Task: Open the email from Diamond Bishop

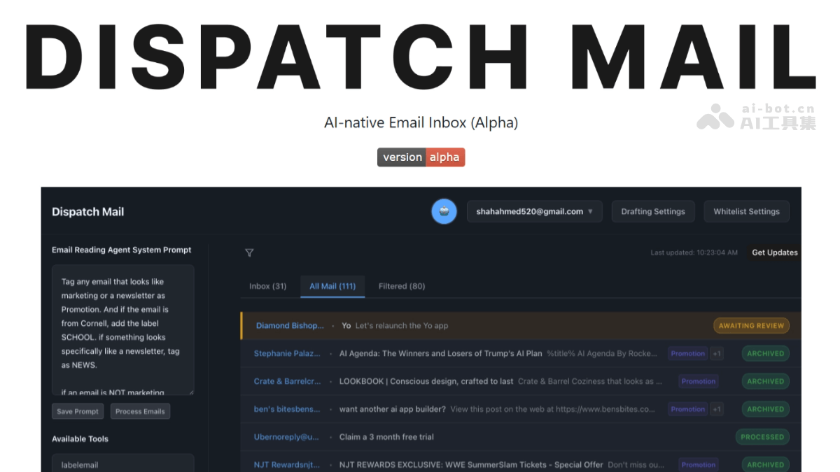Action: 420,325
